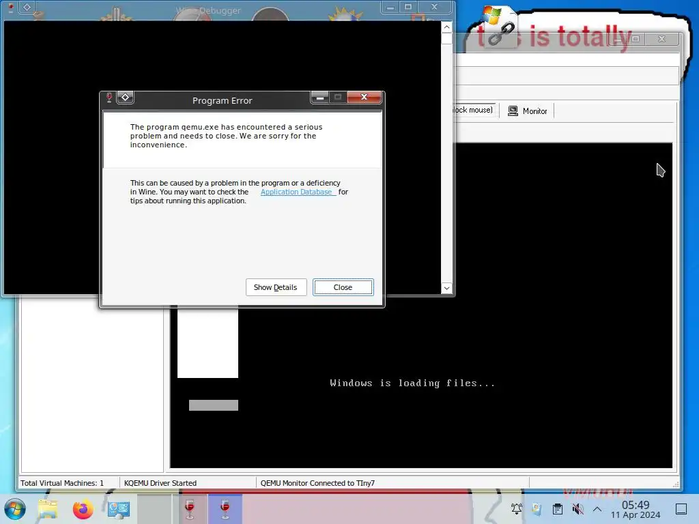This screenshot has height=524, width=699.
Task: Click the desktop shortcut icon with chain link
Action: click(x=499, y=26)
